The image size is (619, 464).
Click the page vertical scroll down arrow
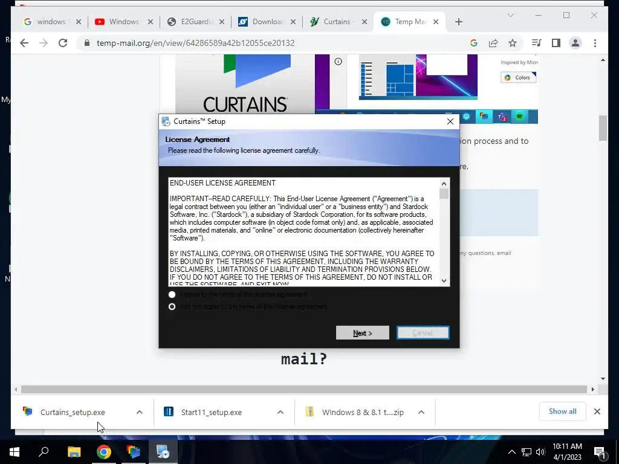603,379
